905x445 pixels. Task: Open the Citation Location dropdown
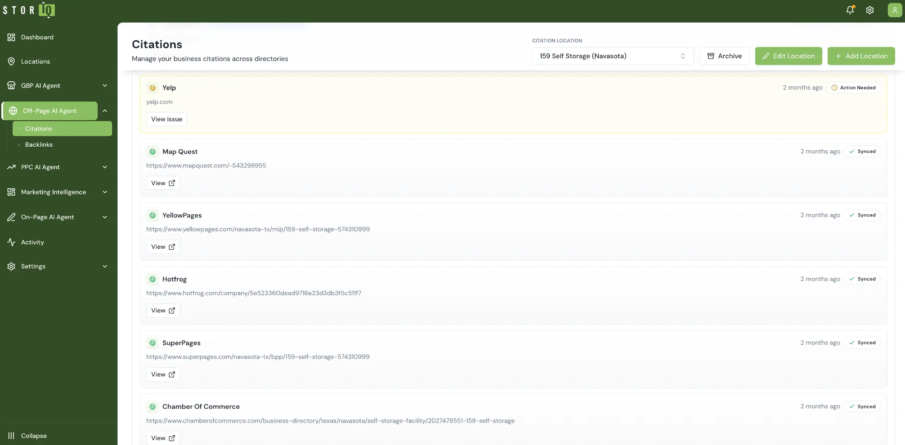click(613, 56)
